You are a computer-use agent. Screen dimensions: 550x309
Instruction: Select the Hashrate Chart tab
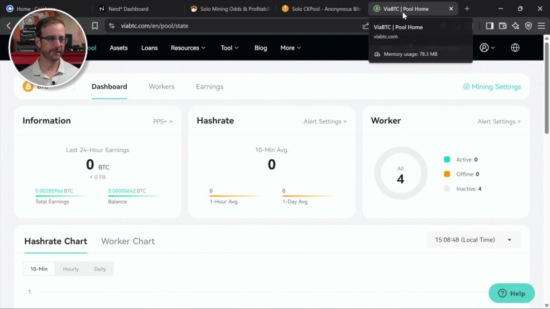[56, 241]
